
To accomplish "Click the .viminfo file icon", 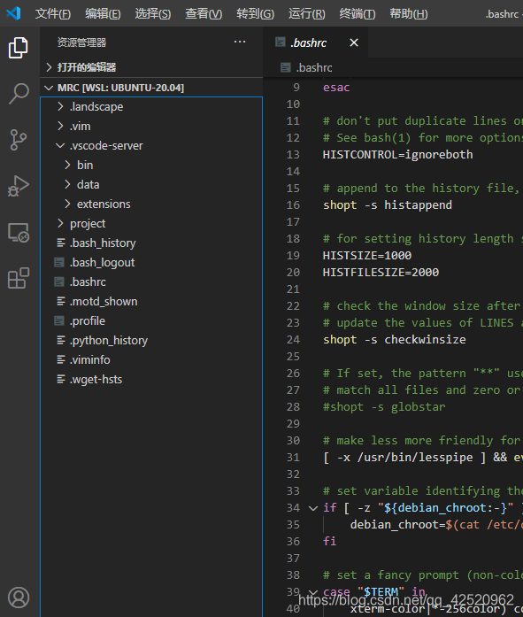I will pos(61,359).
